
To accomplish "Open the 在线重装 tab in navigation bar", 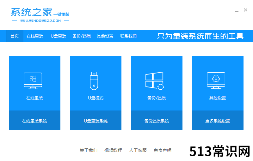I will pos(35,36).
